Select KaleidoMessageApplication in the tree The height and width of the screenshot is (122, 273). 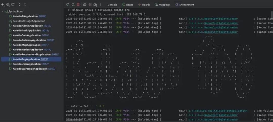tap(29, 21)
